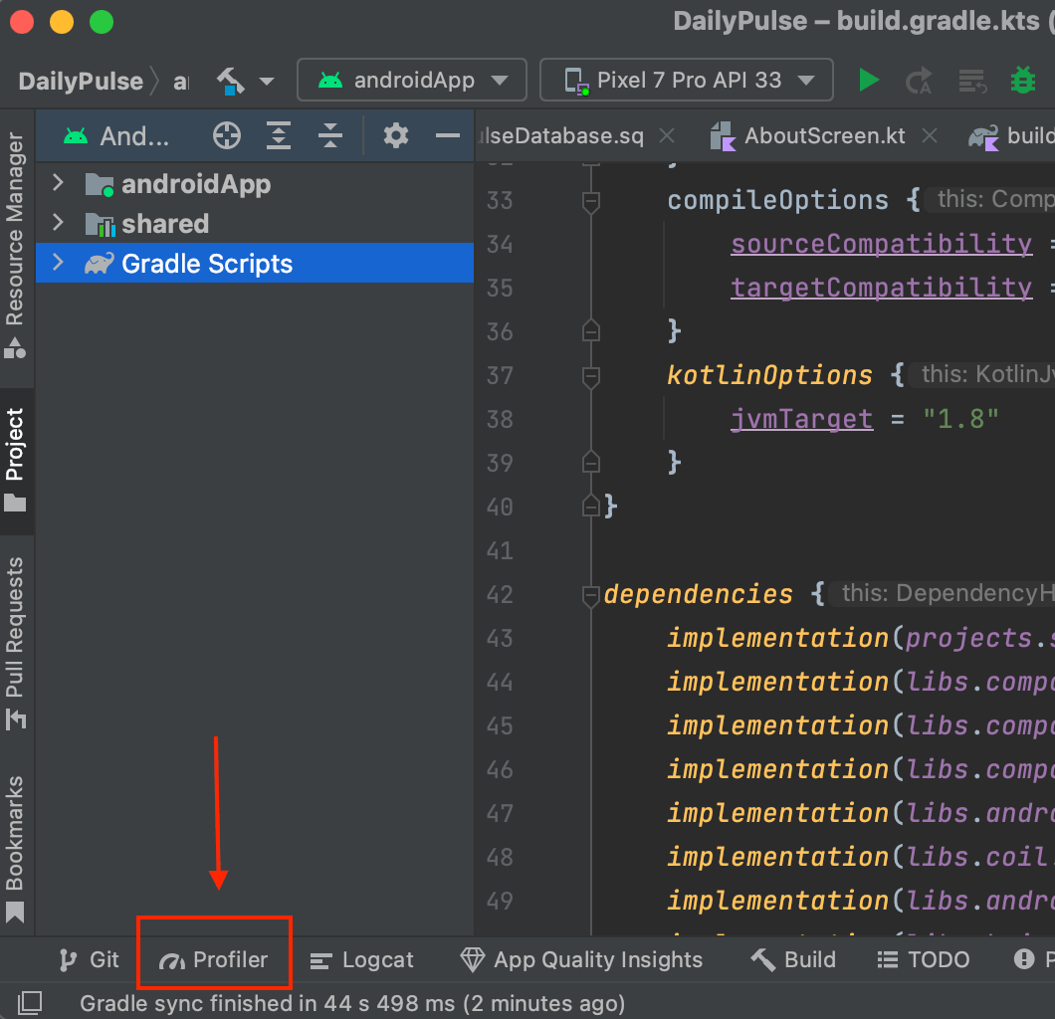This screenshot has height=1019, width=1055.
Task: Run the app with green play button
Action: point(869,81)
